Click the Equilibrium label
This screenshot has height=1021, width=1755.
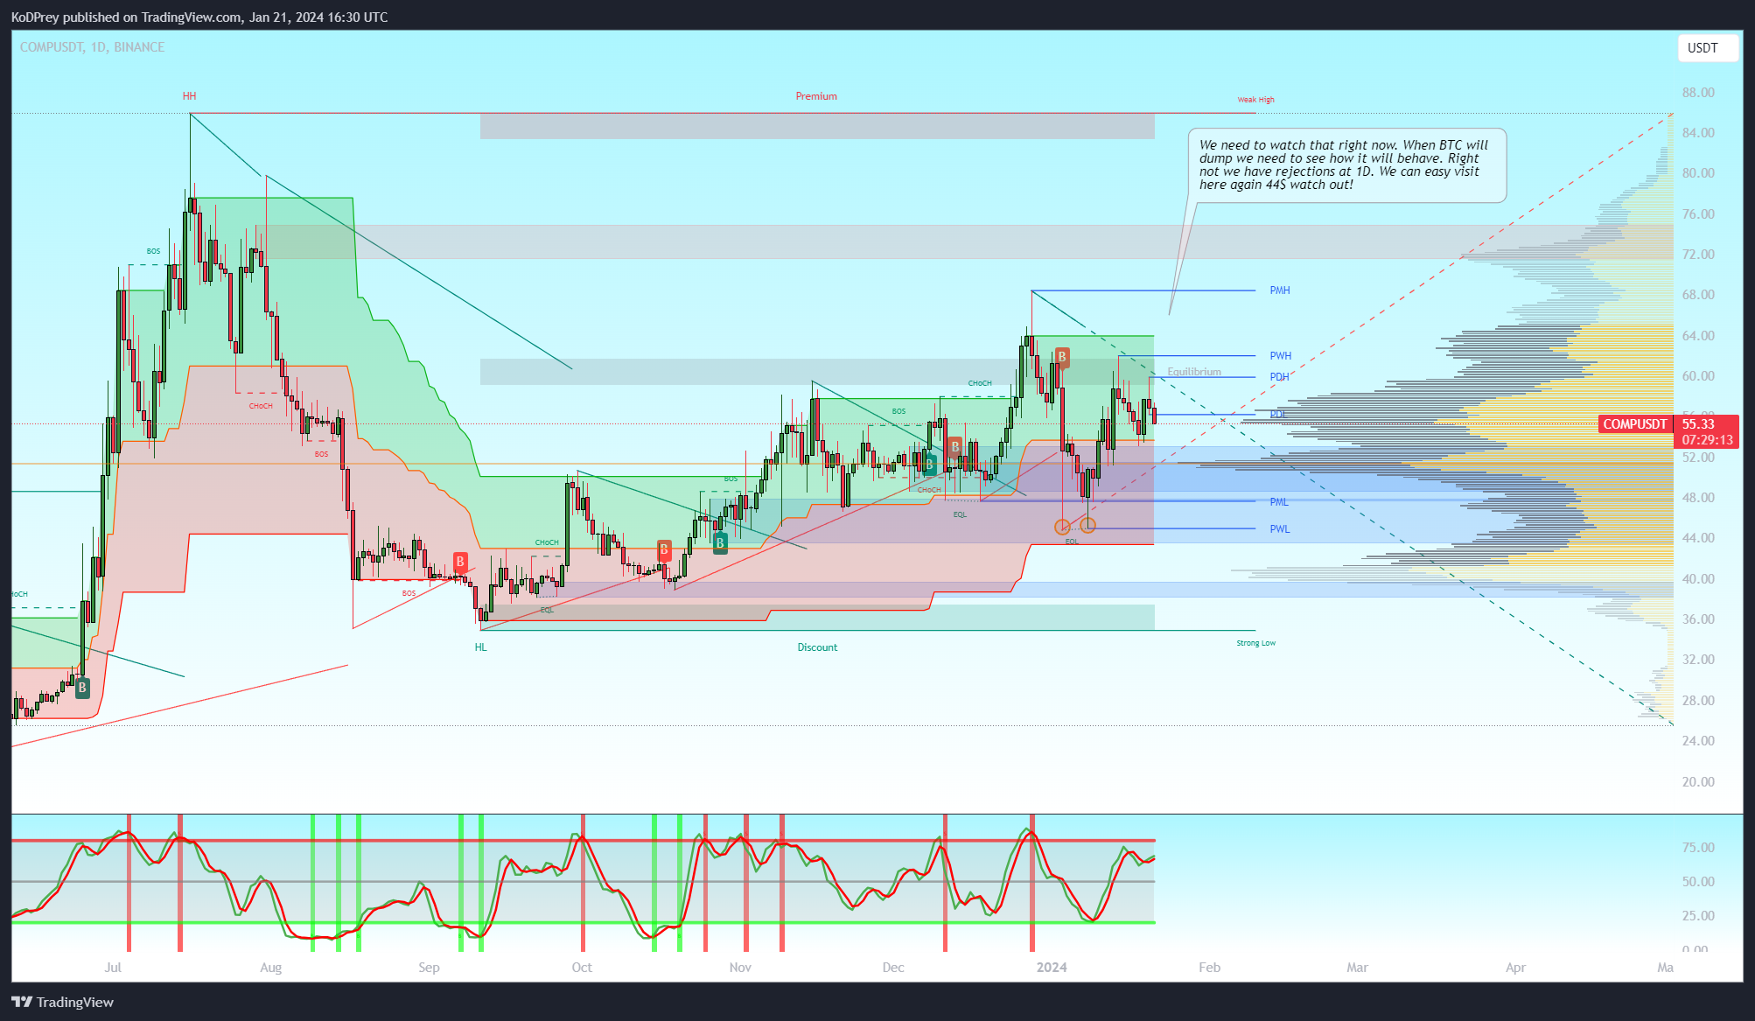[x=1194, y=372]
